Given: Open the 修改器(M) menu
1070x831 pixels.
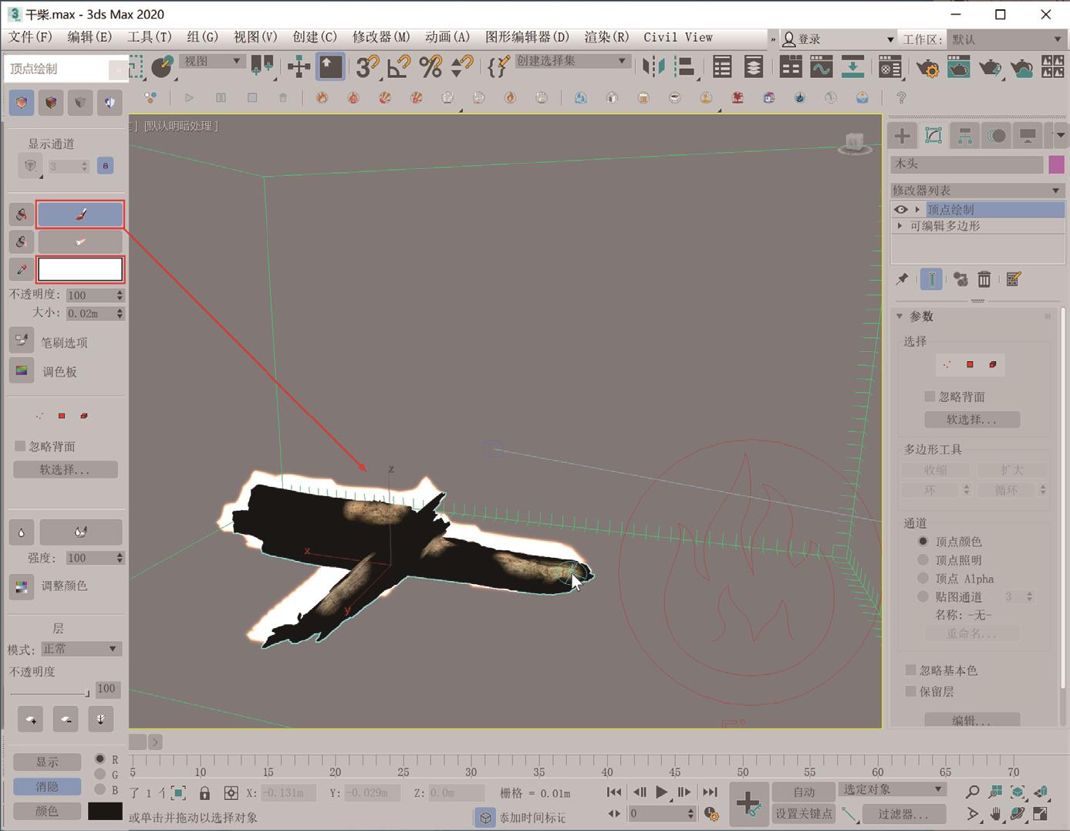Looking at the screenshot, I should coord(381,37).
